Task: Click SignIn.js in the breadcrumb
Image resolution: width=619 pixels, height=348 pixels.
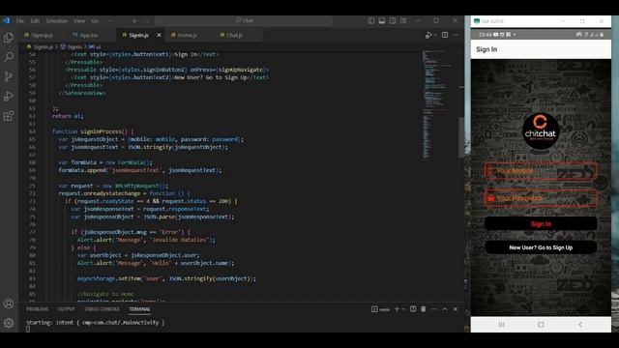Action: 40,46
